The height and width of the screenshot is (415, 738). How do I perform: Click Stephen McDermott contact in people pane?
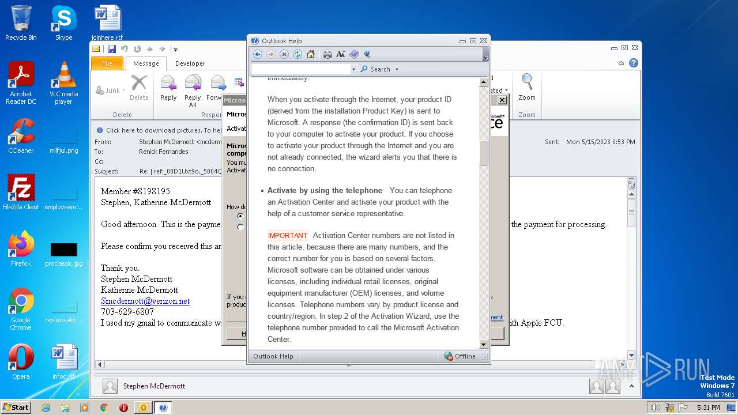tap(154, 386)
